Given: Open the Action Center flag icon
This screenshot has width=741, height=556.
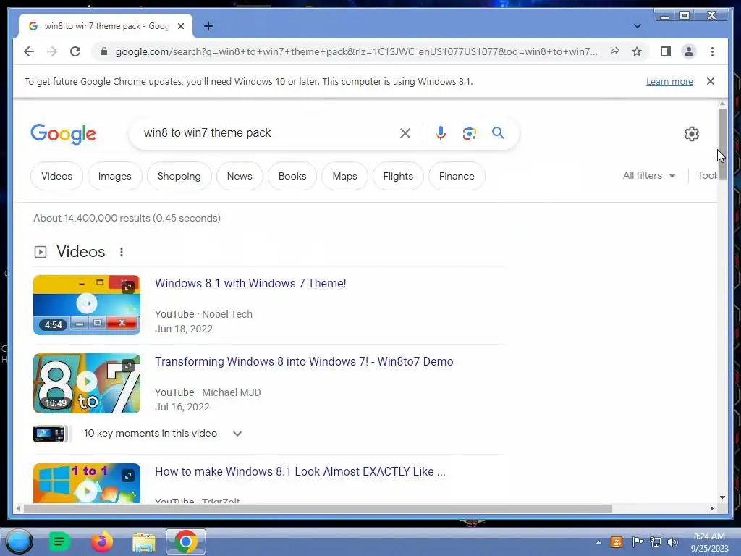Looking at the screenshot, I should coord(637,542).
